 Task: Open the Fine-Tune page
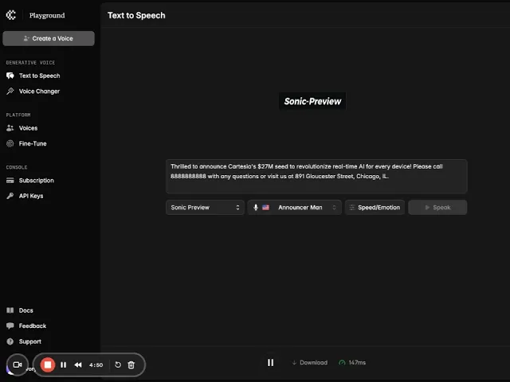(33, 143)
